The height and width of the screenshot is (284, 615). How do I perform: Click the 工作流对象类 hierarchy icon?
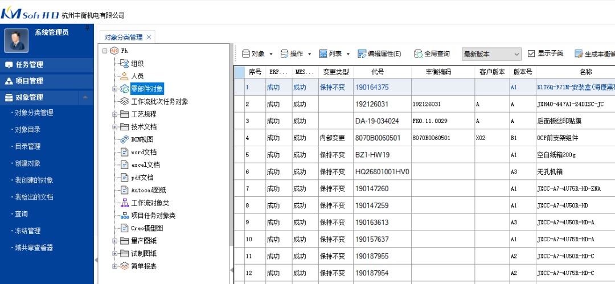click(x=124, y=203)
